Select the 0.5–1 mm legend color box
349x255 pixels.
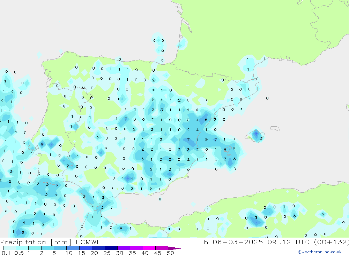click(22, 248)
